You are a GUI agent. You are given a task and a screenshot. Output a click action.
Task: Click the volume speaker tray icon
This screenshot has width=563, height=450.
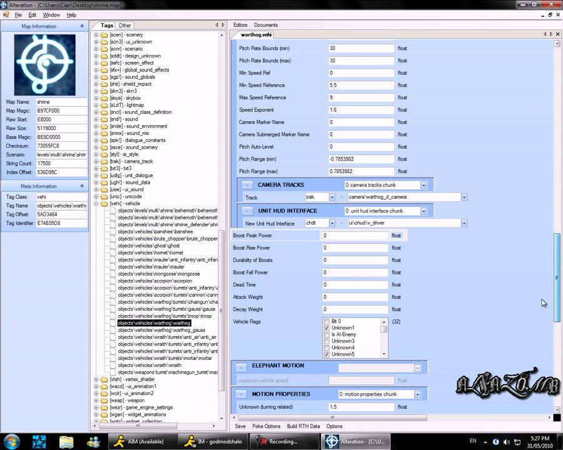(506, 442)
